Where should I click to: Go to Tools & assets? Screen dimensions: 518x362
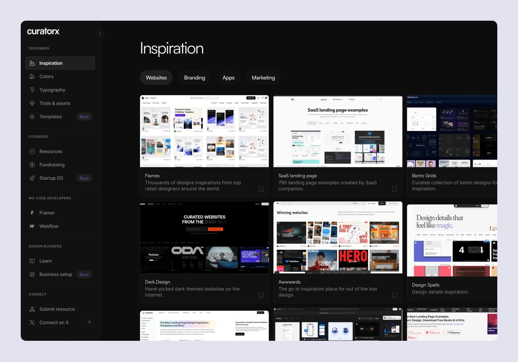pos(60,103)
